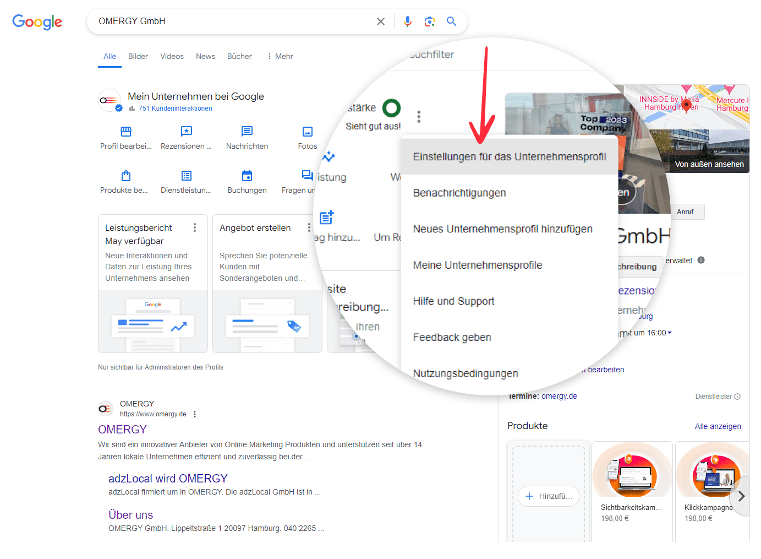761x559 pixels.
Task: Open three-dot options next to omergy.de URL
Action: pos(195,414)
